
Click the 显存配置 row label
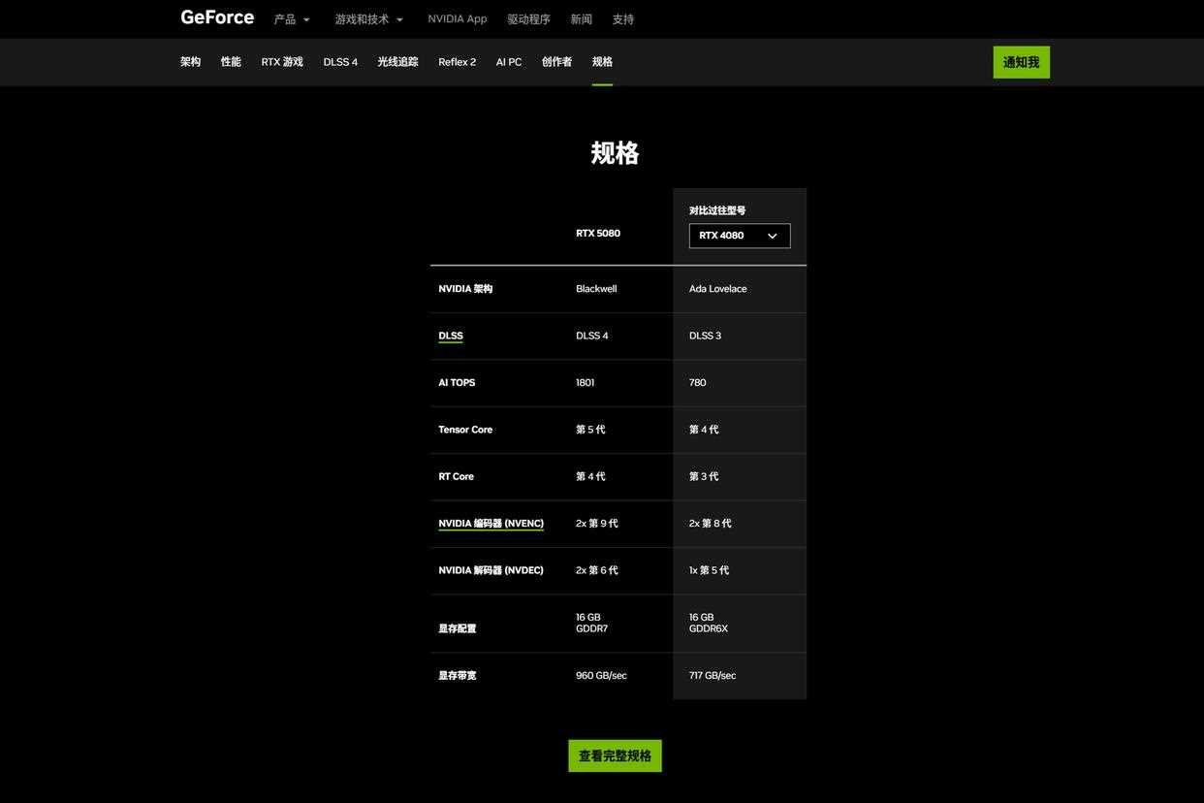(457, 628)
